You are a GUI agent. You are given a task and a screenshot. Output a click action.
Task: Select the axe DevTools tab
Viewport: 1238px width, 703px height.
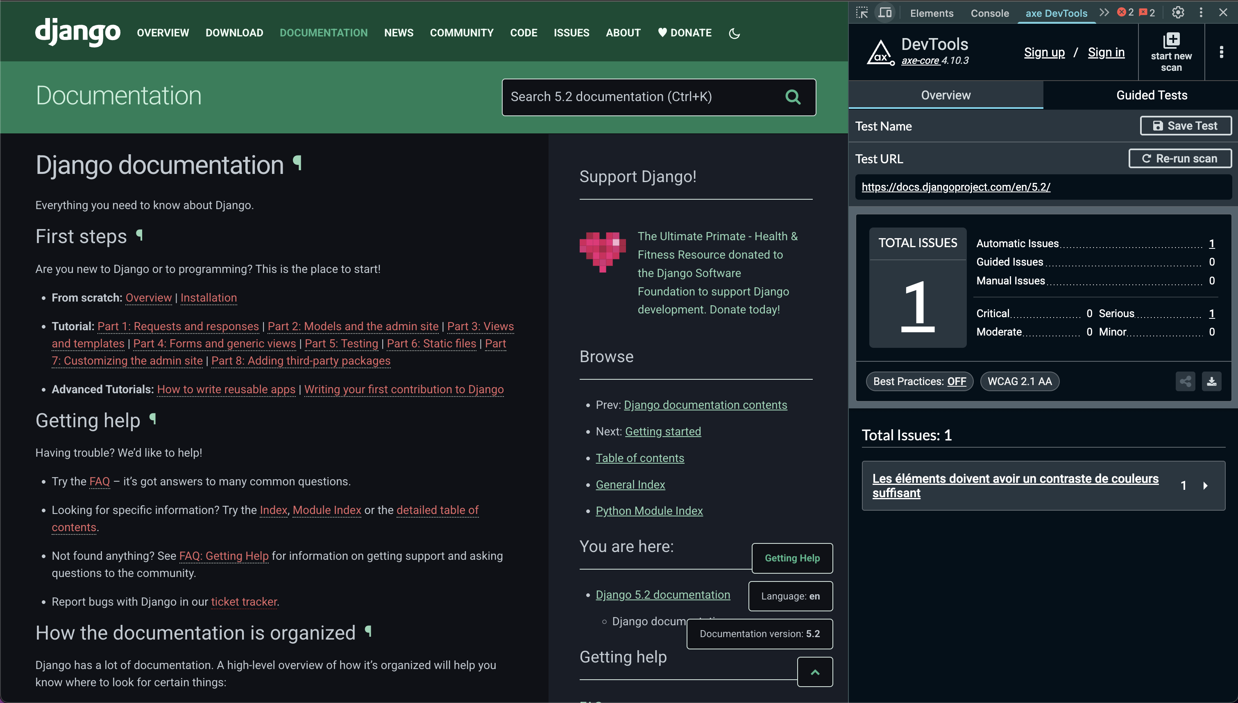point(1056,13)
